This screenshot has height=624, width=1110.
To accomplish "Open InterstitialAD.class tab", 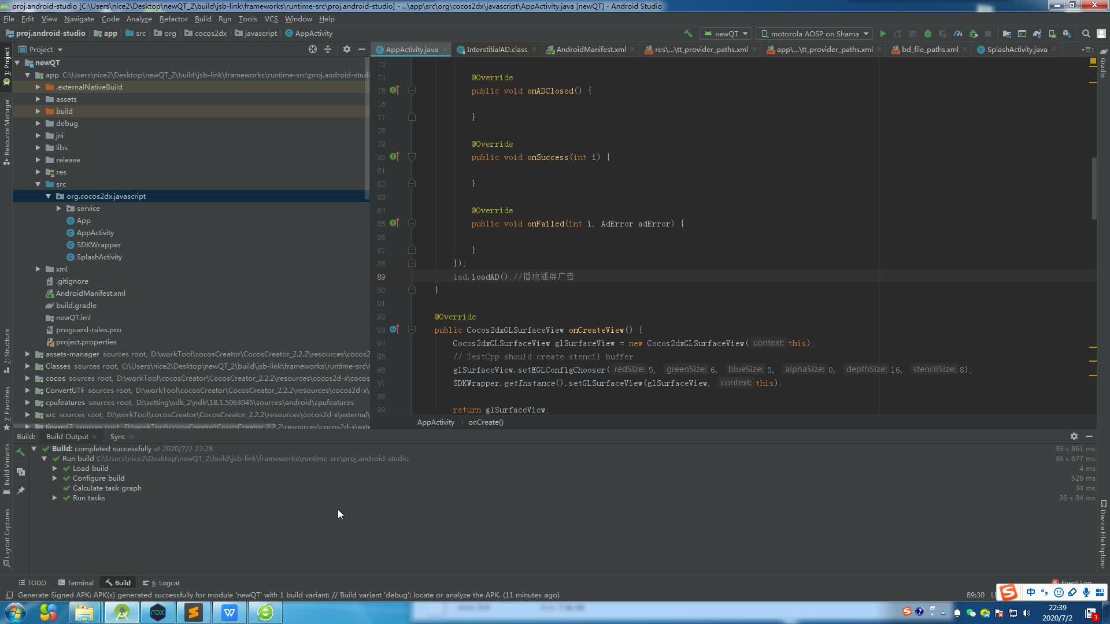I will click(496, 50).
